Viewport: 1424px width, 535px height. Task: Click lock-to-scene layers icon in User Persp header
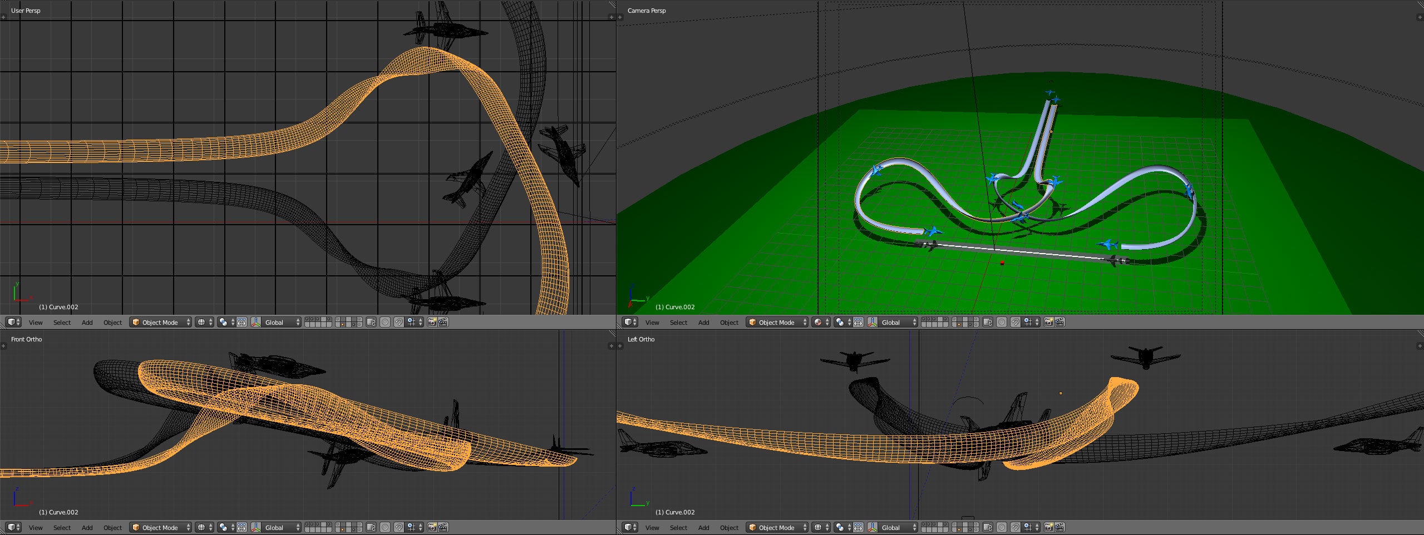[371, 322]
